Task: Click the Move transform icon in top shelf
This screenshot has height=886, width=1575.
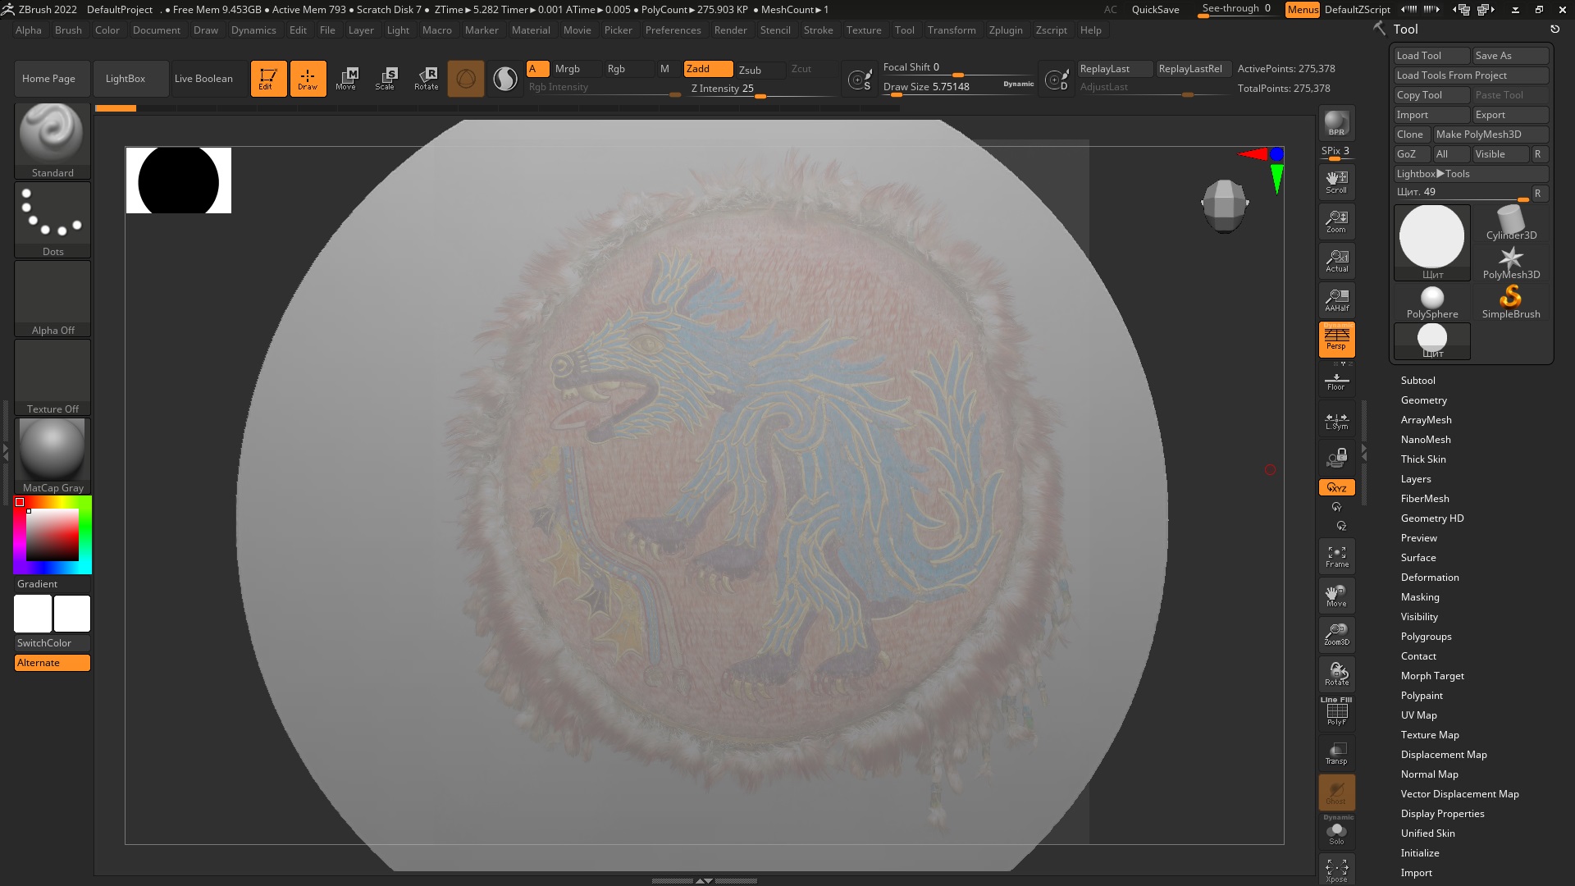Action: point(346,79)
